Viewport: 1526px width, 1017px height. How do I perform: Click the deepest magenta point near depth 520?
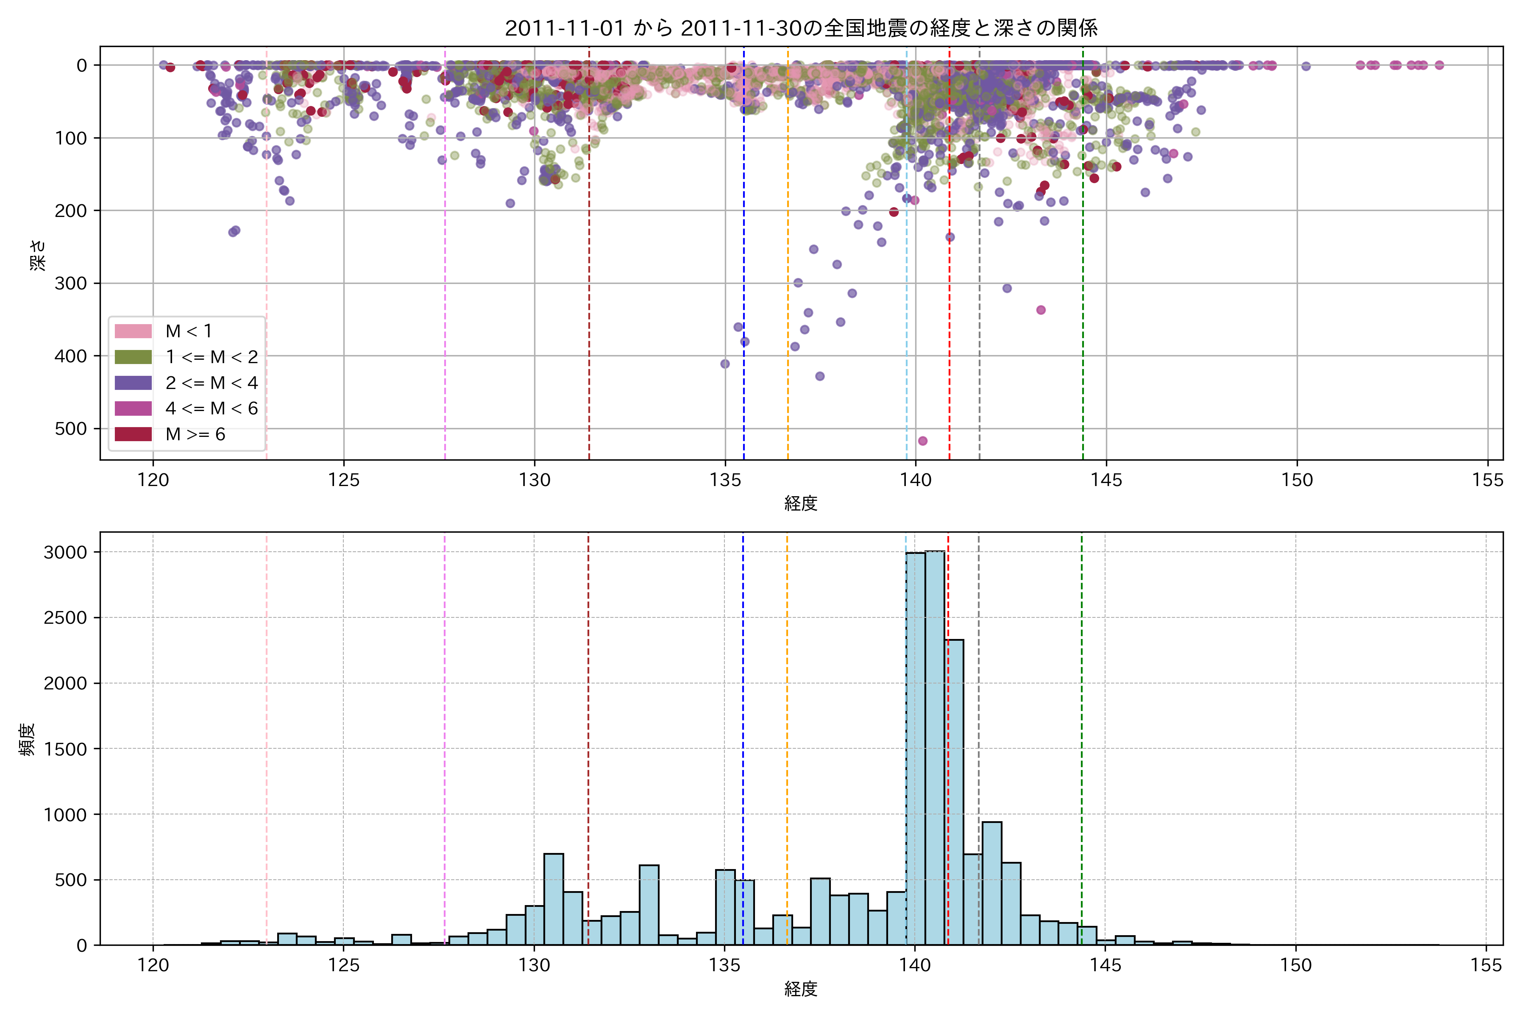pos(923,441)
